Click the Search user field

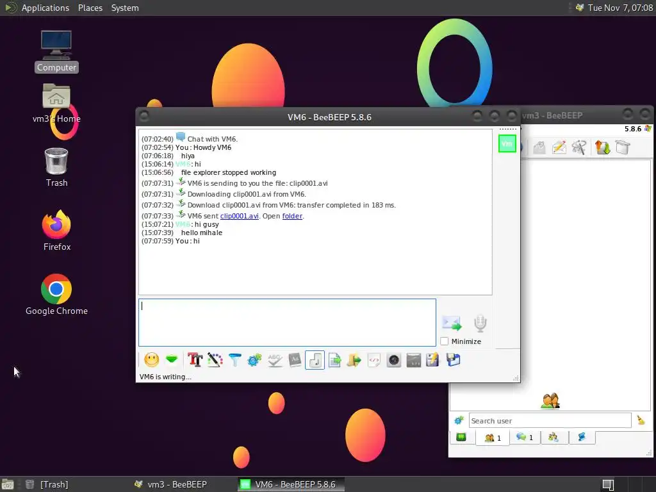[550, 420]
